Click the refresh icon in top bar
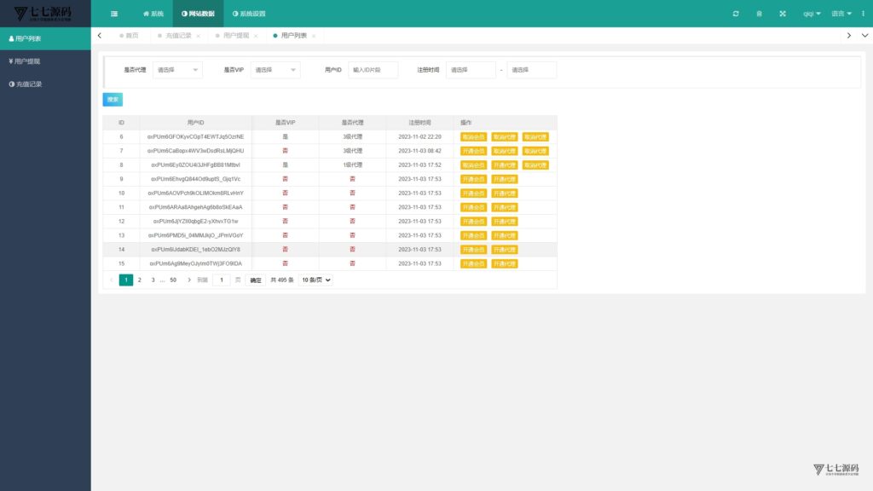This screenshot has width=873, height=491. (736, 14)
